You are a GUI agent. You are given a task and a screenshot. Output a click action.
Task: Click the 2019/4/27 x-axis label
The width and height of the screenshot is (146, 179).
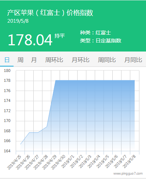pyautogui.click(x=32, y=162)
